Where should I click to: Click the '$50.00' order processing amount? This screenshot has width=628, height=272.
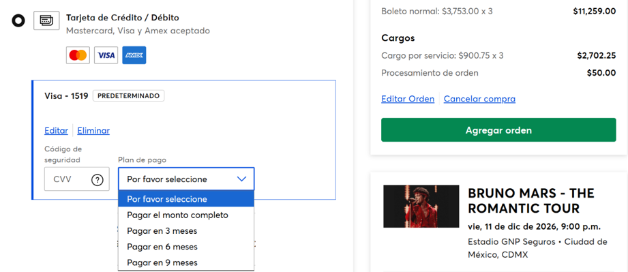coord(601,73)
